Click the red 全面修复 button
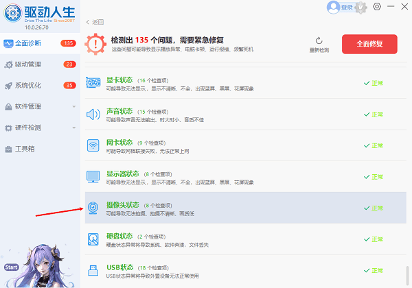This screenshot has width=412, height=288. [x=369, y=44]
